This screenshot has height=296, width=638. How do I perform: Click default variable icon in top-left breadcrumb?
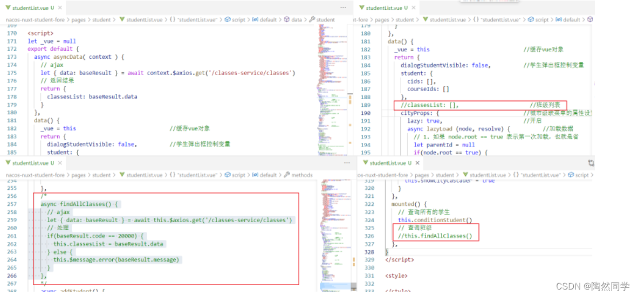coord(255,19)
